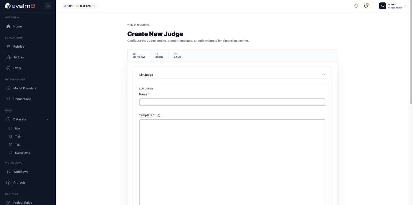Click the Judges gavel icon
Image resolution: width=413 pixels, height=205 pixels.
[x=9, y=57]
